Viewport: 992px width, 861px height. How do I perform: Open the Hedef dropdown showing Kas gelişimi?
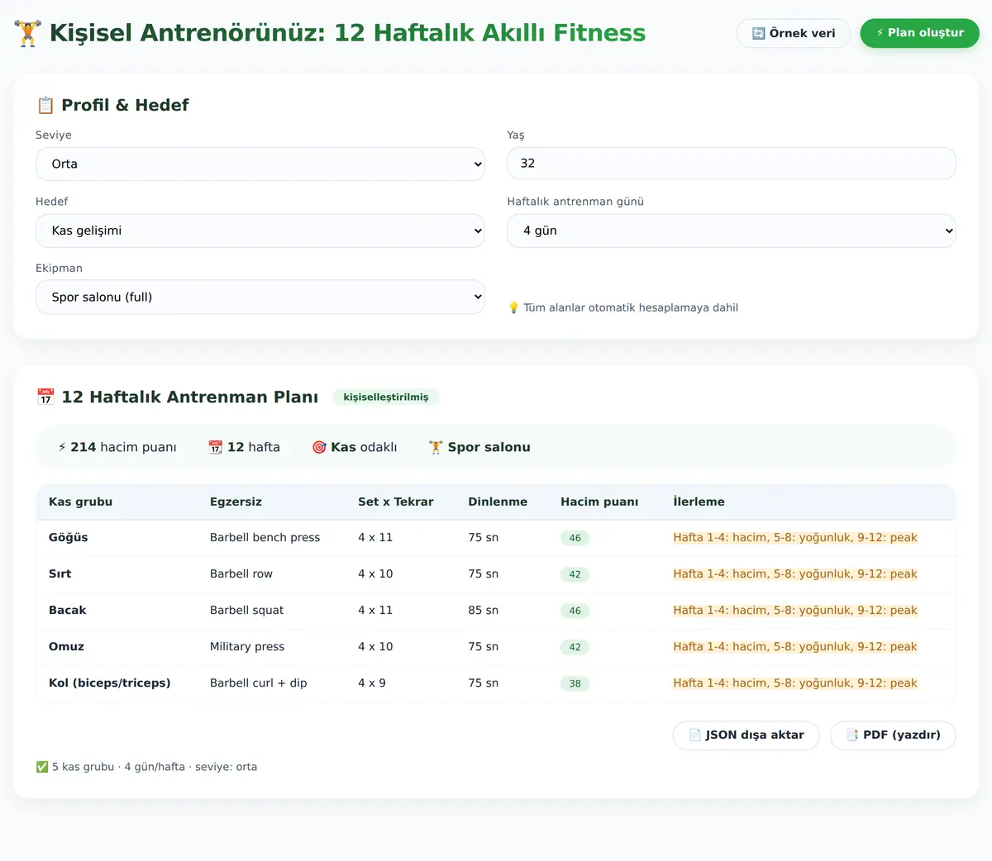coord(260,231)
